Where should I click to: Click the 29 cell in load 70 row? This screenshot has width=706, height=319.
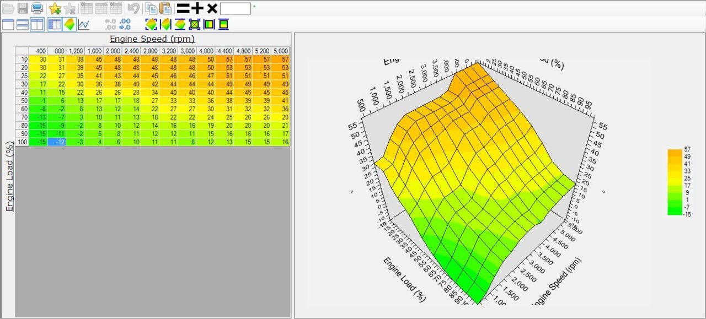click(x=281, y=117)
